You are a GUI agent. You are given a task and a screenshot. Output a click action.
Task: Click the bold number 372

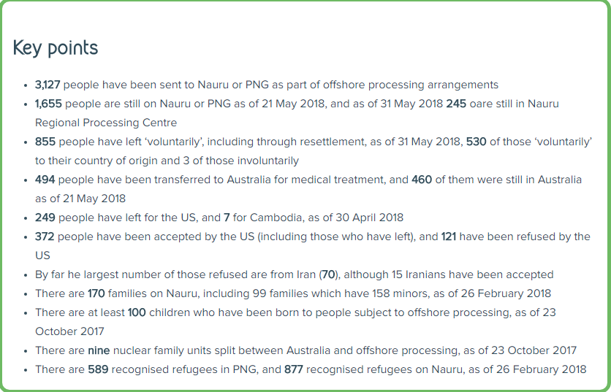[x=45, y=237]
